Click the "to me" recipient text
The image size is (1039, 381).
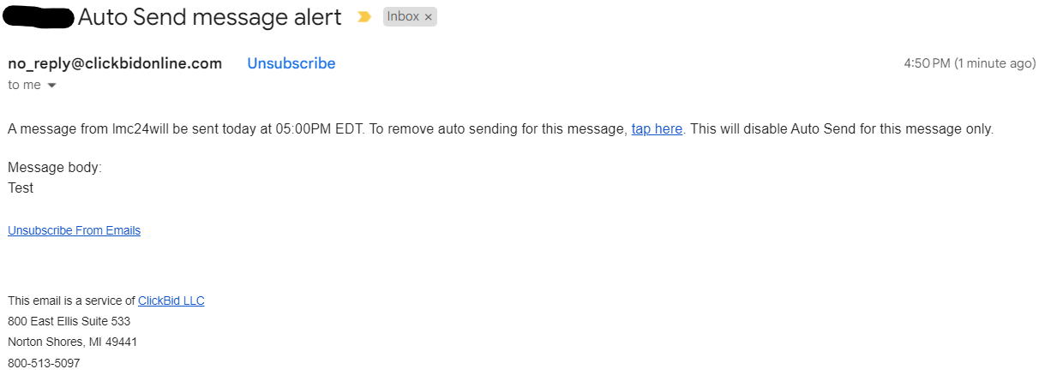(24, 85)
